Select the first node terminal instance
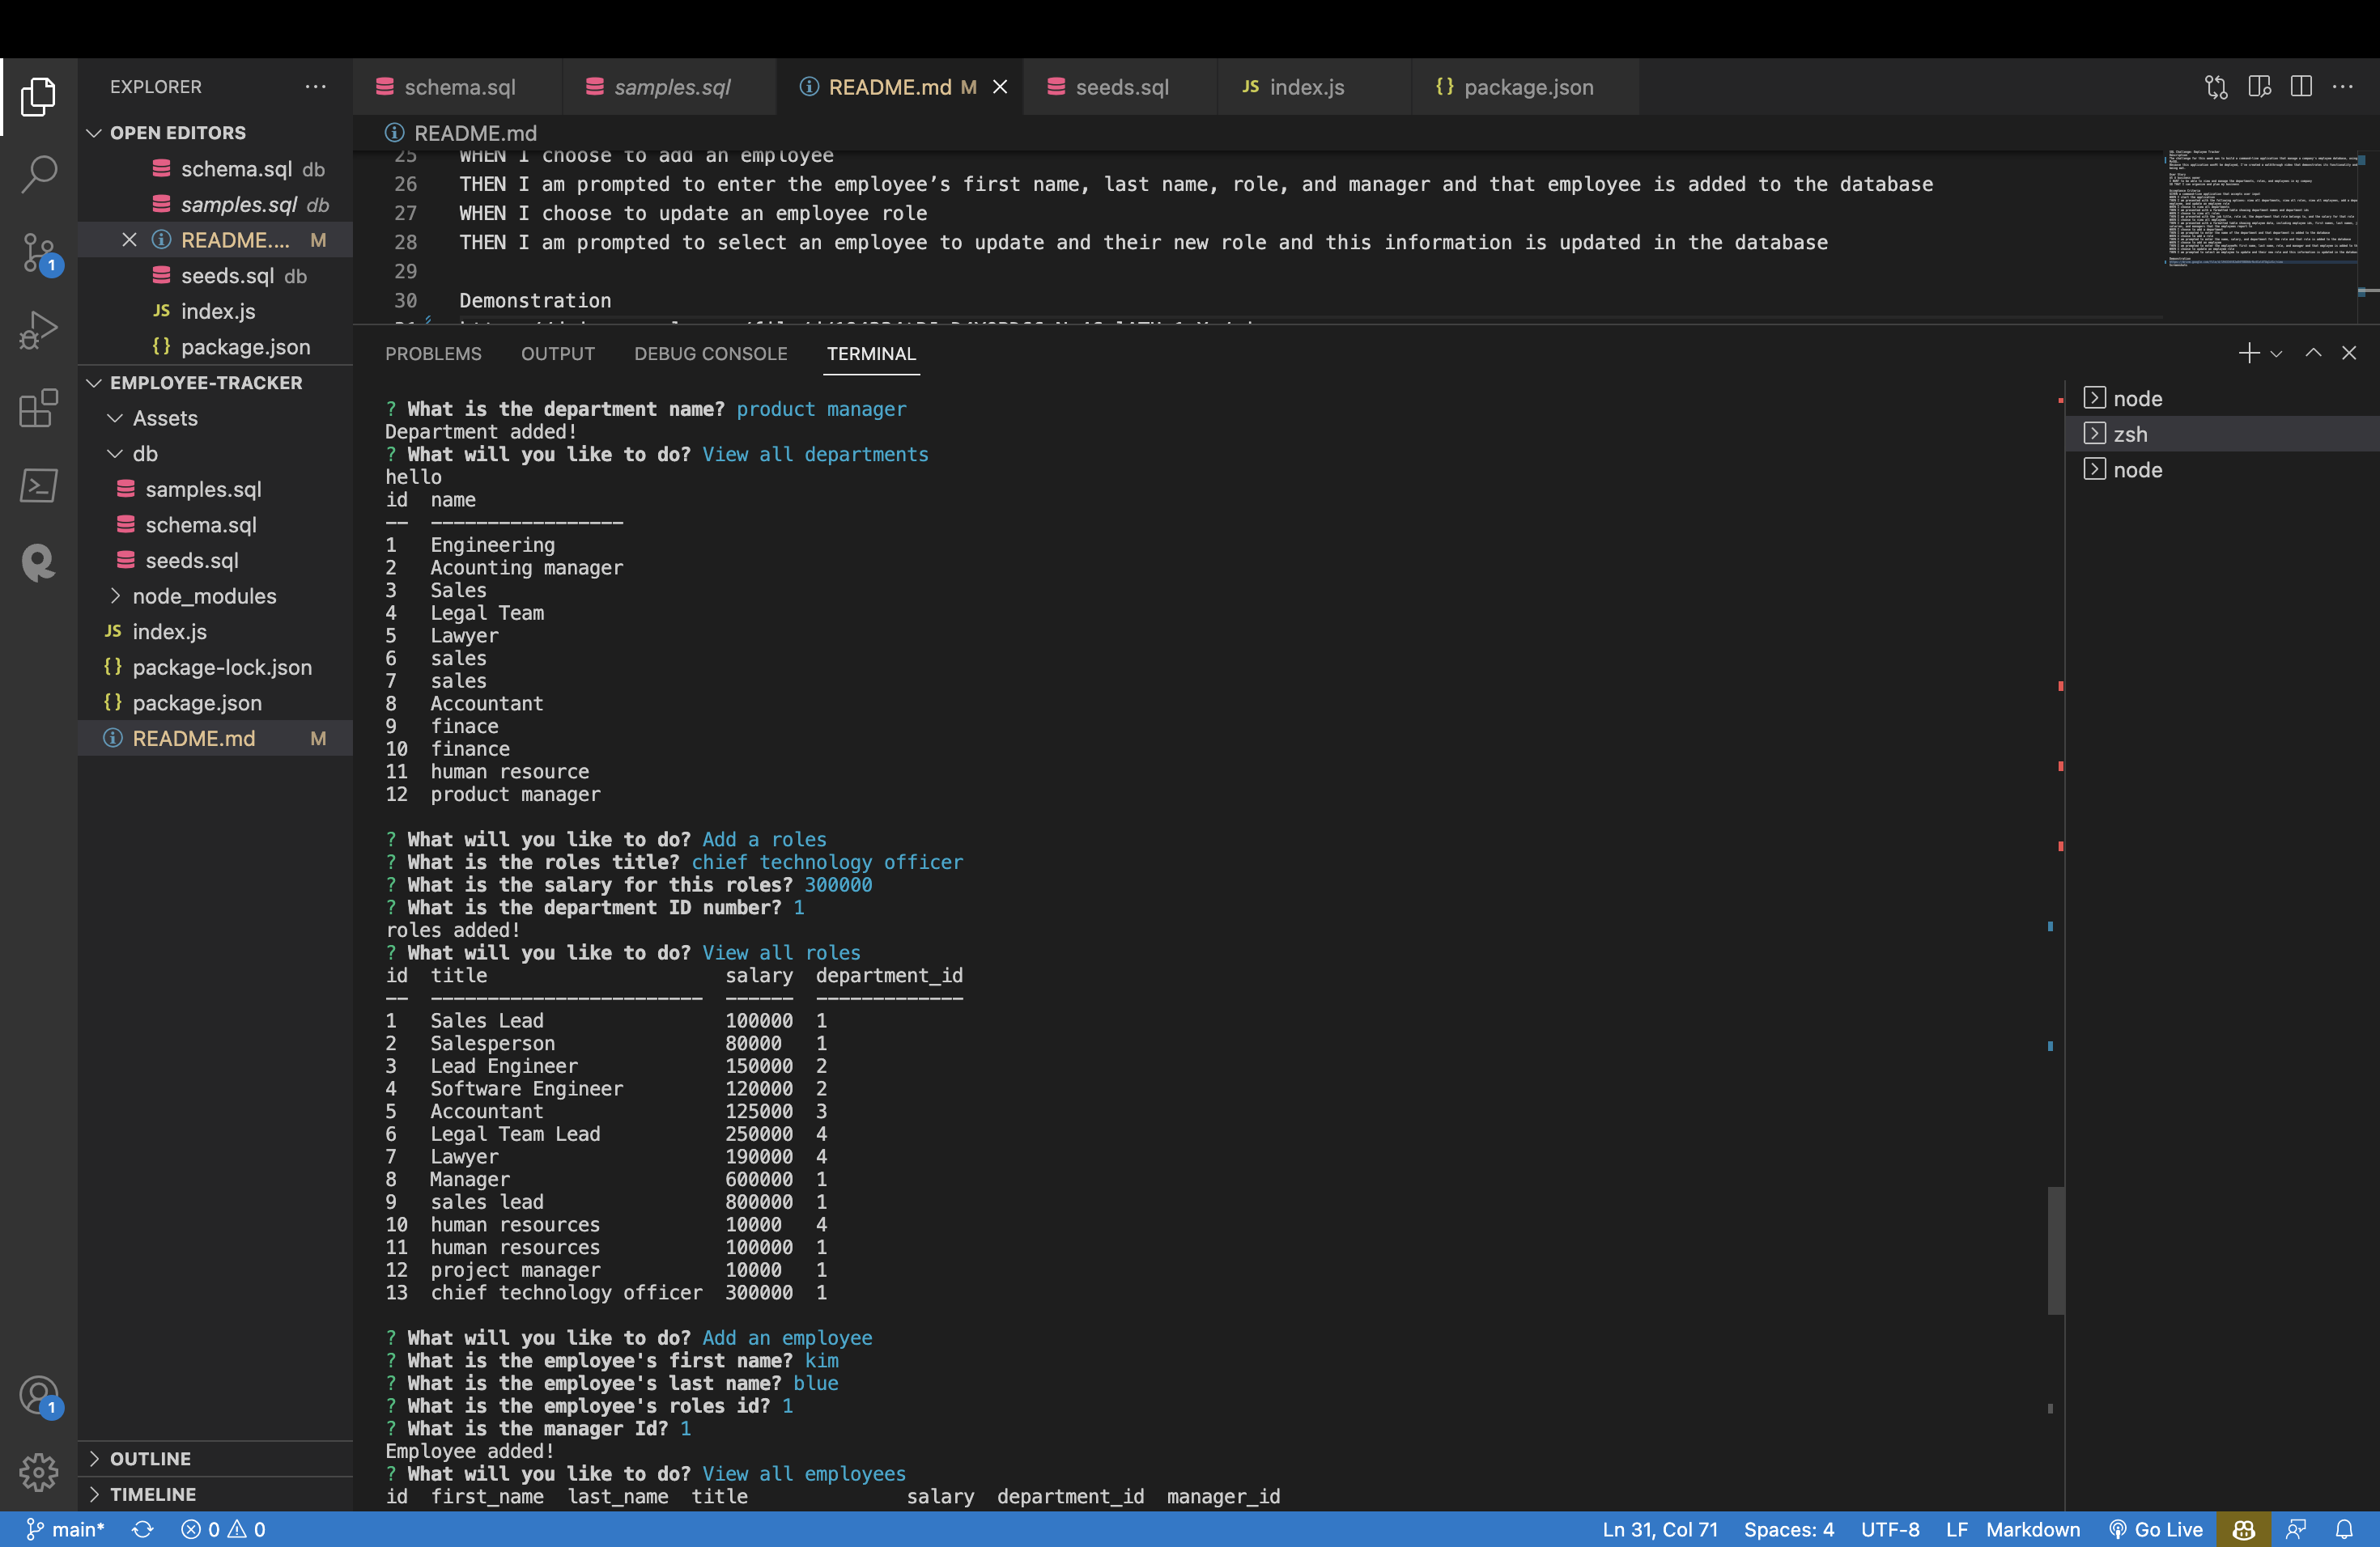This screenshot has width=2380, height=1547. click(2222, 399)
